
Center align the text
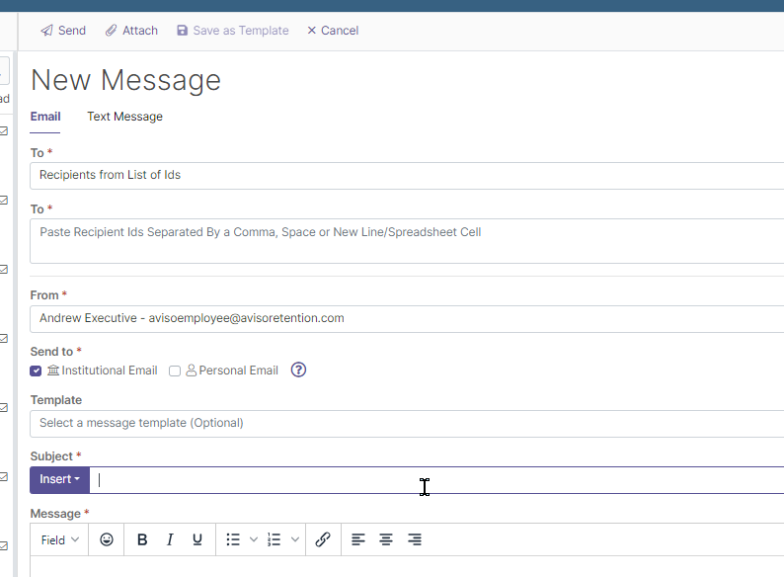(386, 539)
